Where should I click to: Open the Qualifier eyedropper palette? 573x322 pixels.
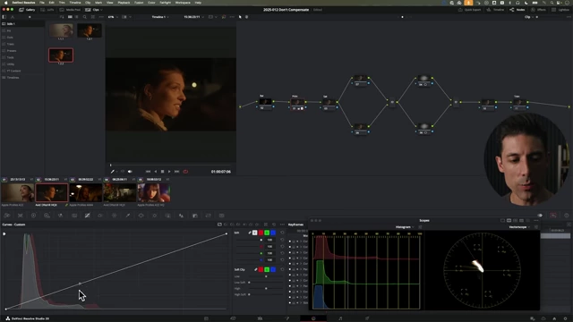coord(128,216)
